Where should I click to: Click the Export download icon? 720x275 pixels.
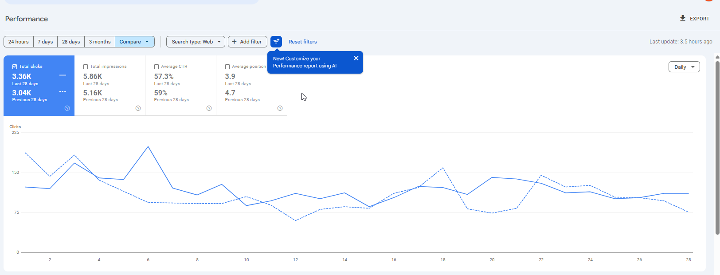pos(683,19)
